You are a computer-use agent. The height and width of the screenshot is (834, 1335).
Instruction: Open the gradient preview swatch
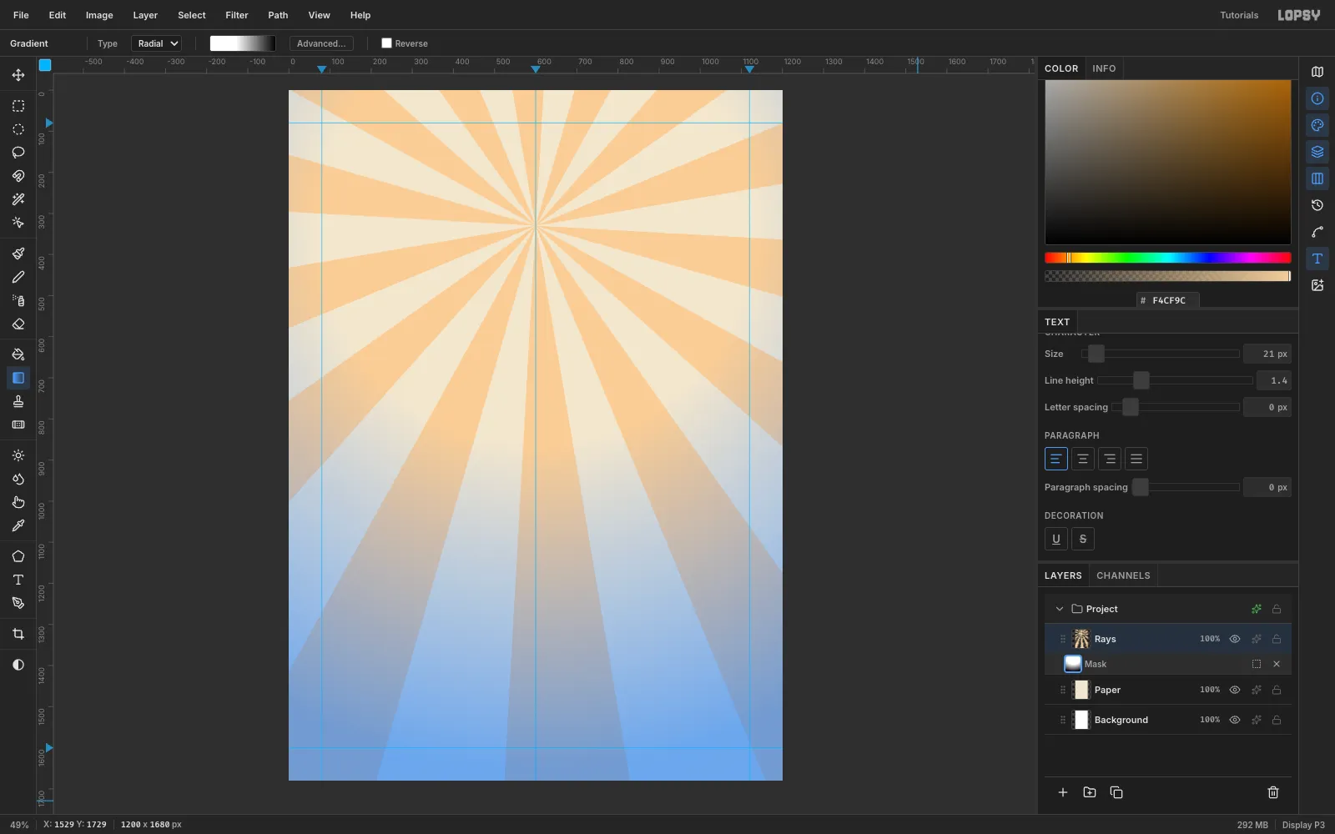click(x=242, y=43)
